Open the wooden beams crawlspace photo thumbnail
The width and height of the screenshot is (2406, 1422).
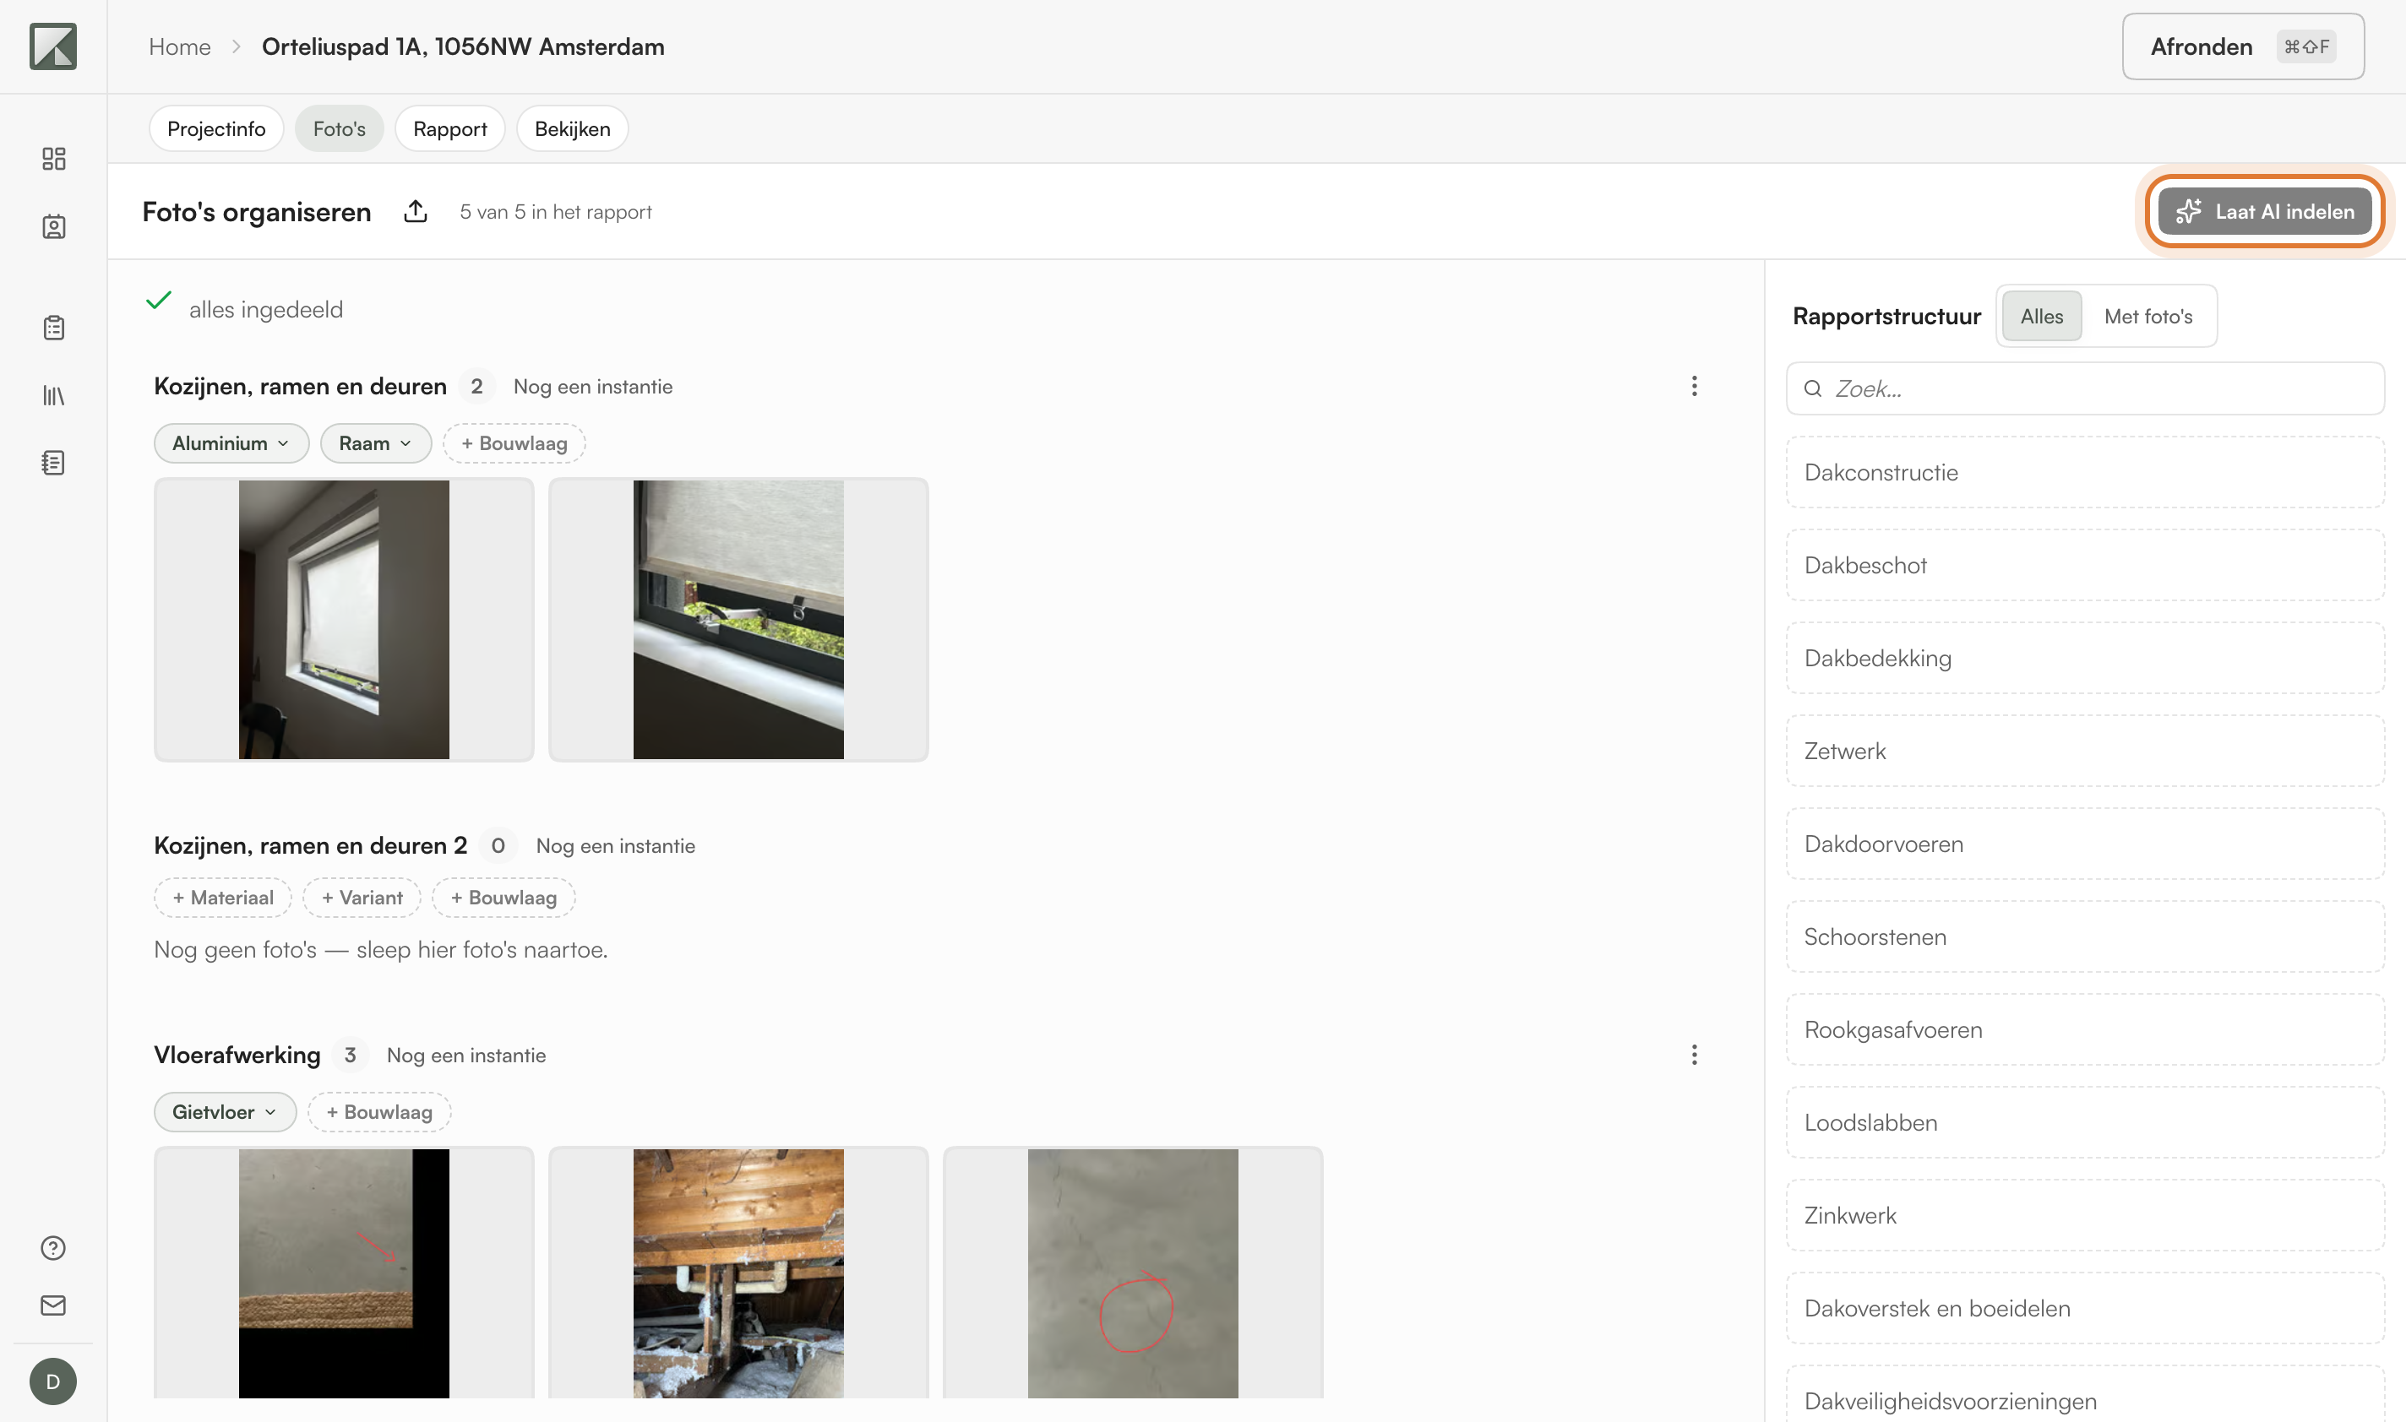coord(738,1273)
